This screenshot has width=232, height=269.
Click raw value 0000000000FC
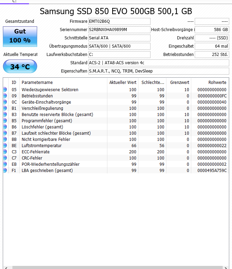(212, 96)
